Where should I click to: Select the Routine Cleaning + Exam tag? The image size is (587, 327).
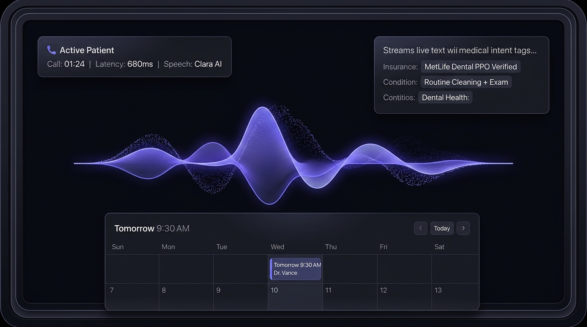[466, 82]
